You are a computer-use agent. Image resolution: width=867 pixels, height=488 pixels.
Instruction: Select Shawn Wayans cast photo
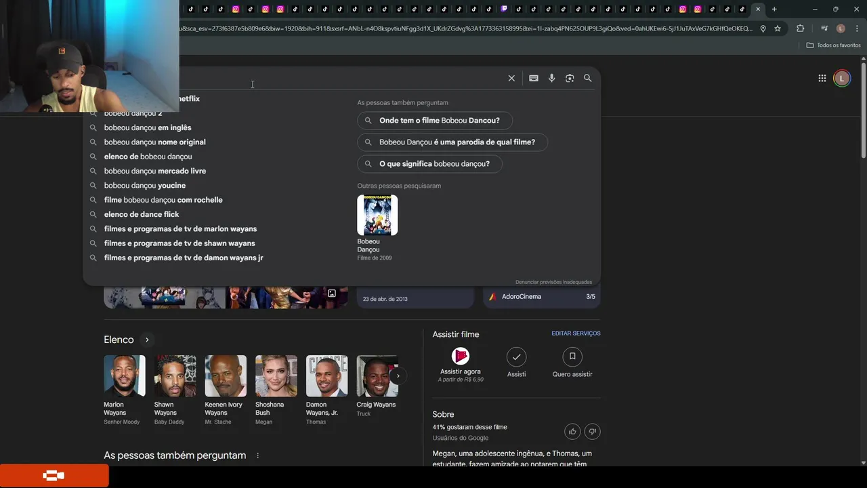point(175,375)
